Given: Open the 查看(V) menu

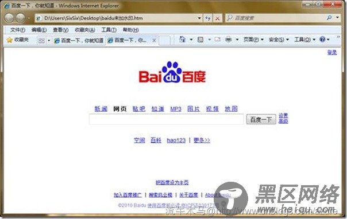Looking at the screenshot, I should pyautogui.click(x=61, y=30).
